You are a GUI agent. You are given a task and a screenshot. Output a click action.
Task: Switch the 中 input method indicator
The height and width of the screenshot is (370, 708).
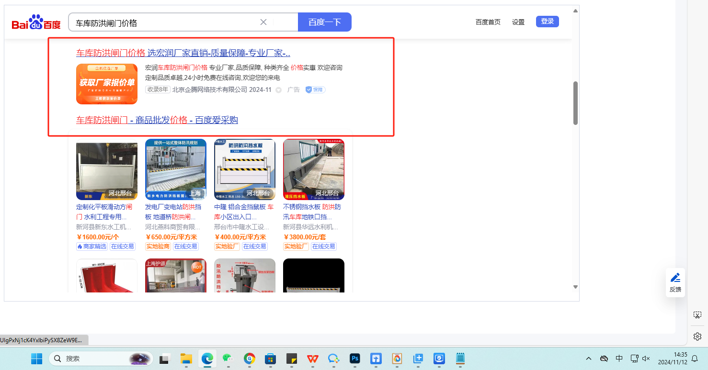[619, 358]
